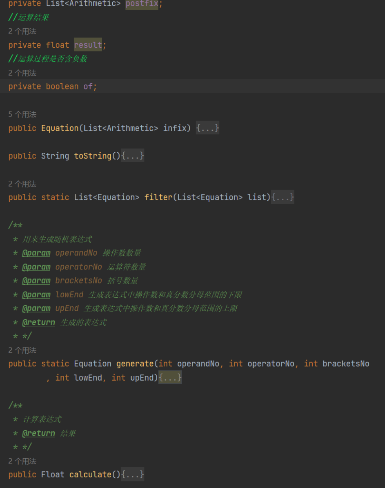Unfold the filter method's collapsed body
Viewport: 385px width, 488px height.
pos(283,198)
